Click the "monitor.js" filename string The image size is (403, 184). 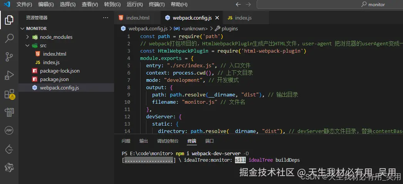coord(200,102)
